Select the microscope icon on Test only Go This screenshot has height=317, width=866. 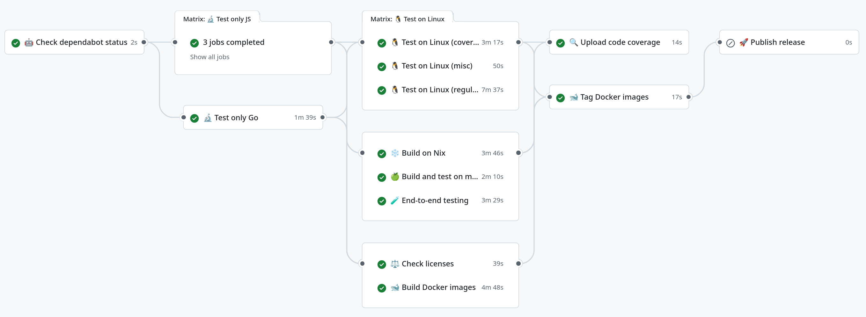(x=208, y=118)
